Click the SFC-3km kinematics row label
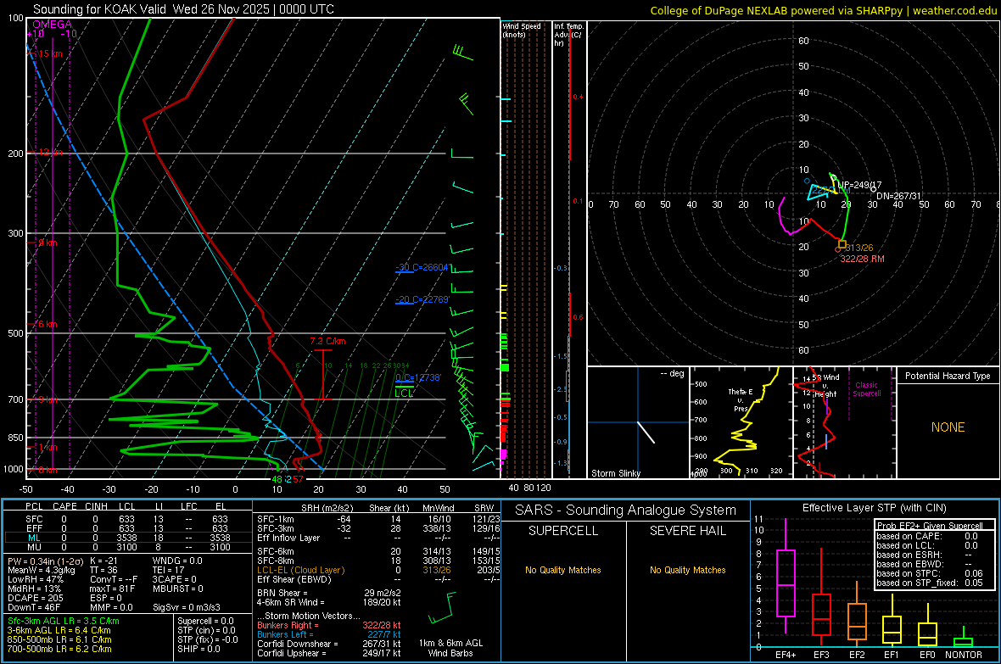The height and width of the screenshot is (664, 1001). point(275,528)
